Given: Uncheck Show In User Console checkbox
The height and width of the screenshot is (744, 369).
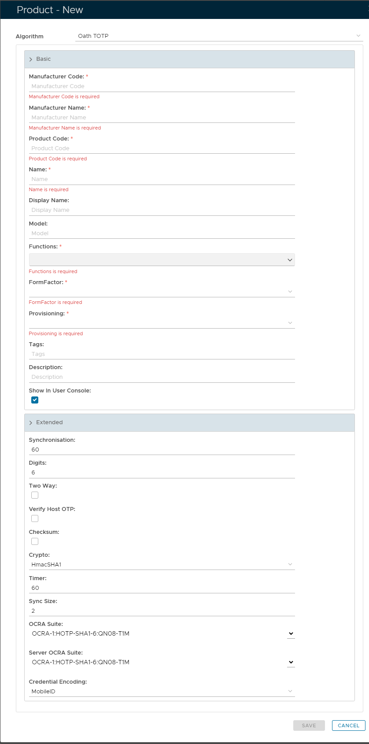Looking at the screenshot, I should tap(35, 400).
